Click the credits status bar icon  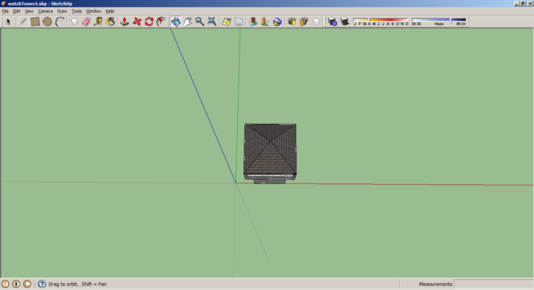[16, 284]
